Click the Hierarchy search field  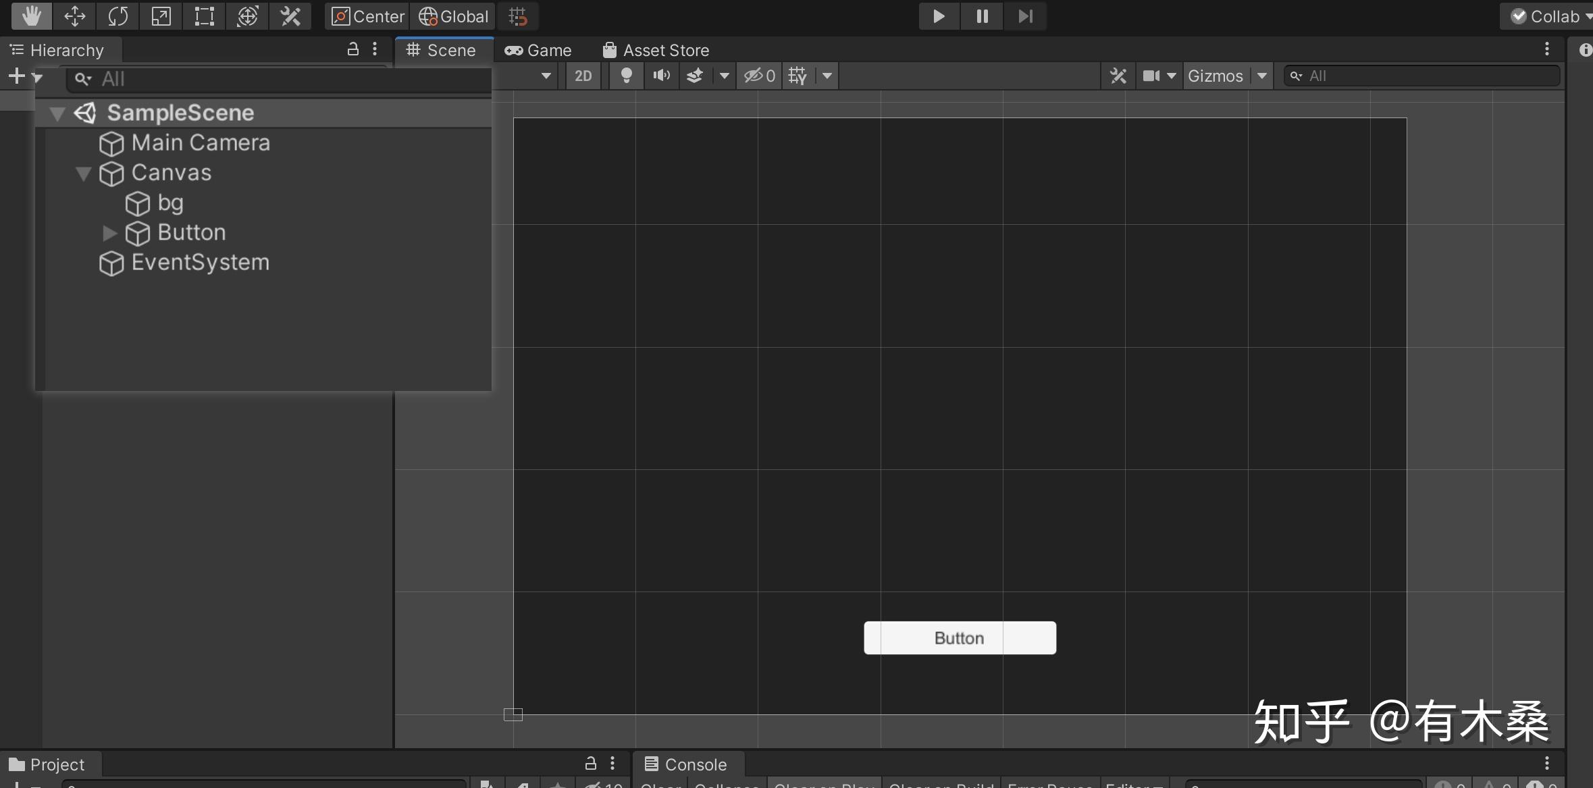tap(270, 78)
